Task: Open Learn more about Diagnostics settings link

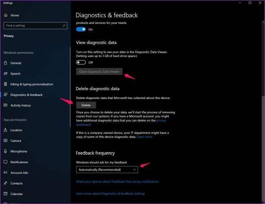Action: point(110,193)
